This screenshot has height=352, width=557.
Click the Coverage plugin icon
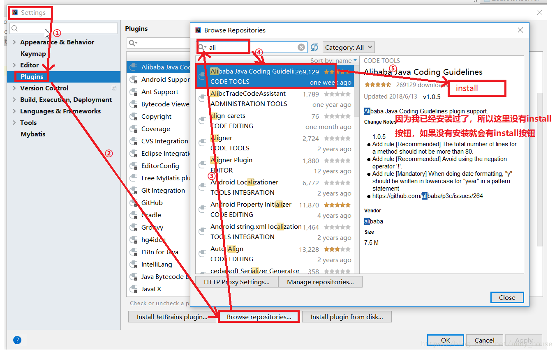[133, 129]
